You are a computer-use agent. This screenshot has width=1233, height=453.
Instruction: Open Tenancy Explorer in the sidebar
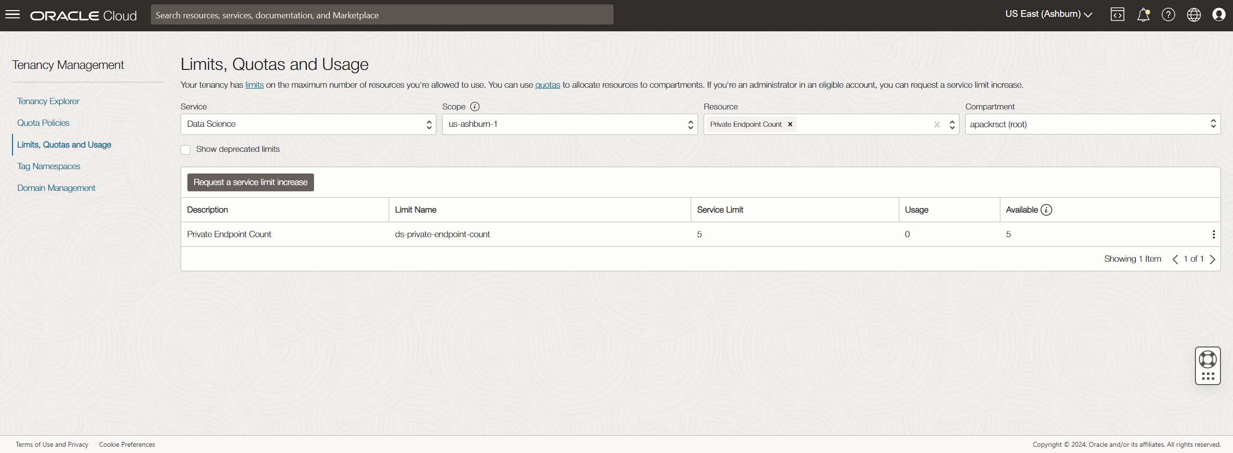pyautogui.click(x=48, y=101)
